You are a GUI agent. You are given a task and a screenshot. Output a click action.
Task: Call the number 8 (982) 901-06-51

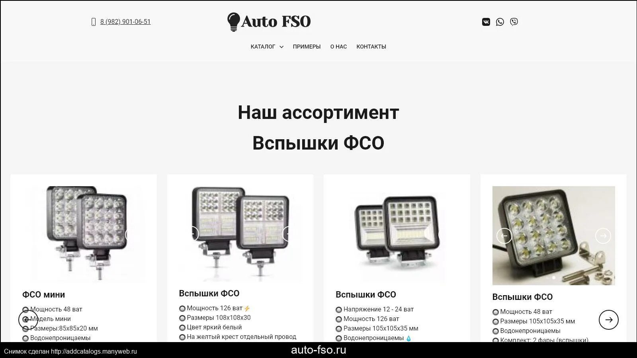click(x=125, y=22)
